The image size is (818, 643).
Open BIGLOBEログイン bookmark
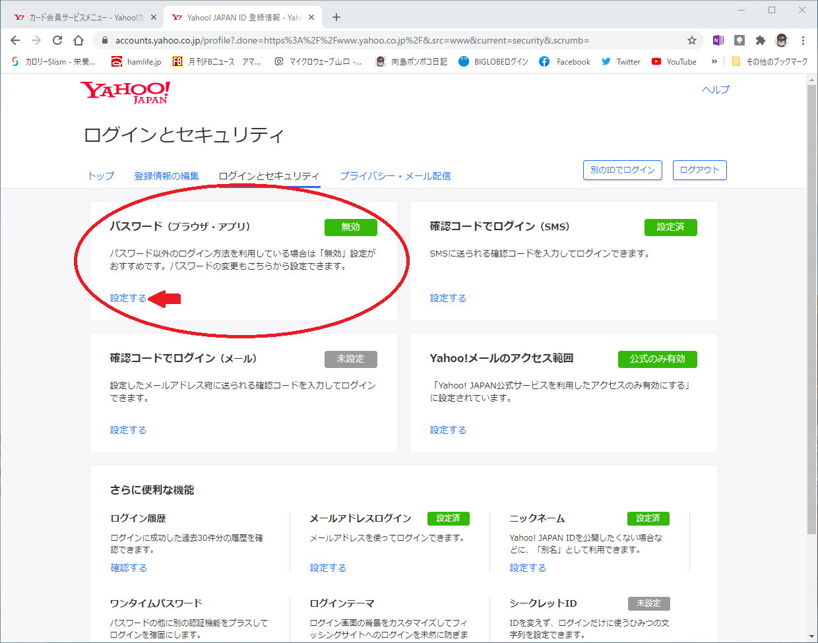point(493,61)
